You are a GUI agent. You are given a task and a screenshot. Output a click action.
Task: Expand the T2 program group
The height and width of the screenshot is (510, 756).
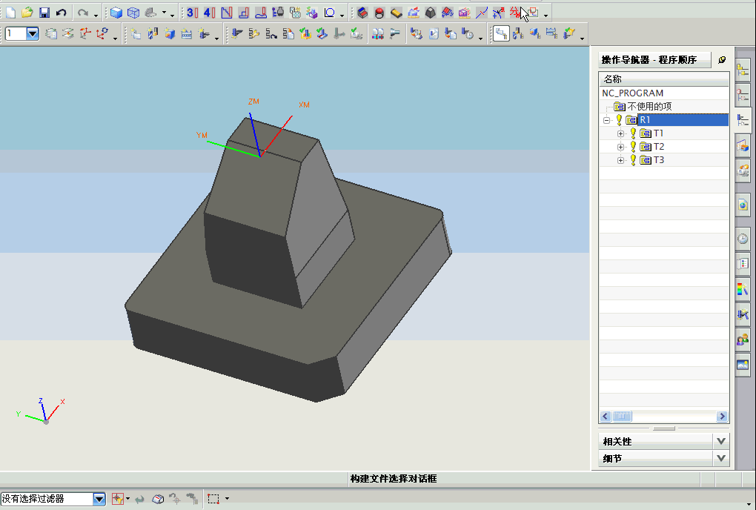coord(620,147)
